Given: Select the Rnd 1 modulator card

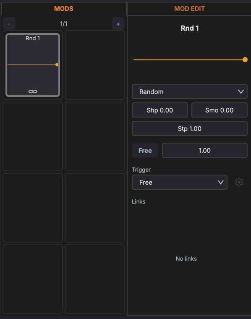Looking at the screenshot, I should pos(33,65).
